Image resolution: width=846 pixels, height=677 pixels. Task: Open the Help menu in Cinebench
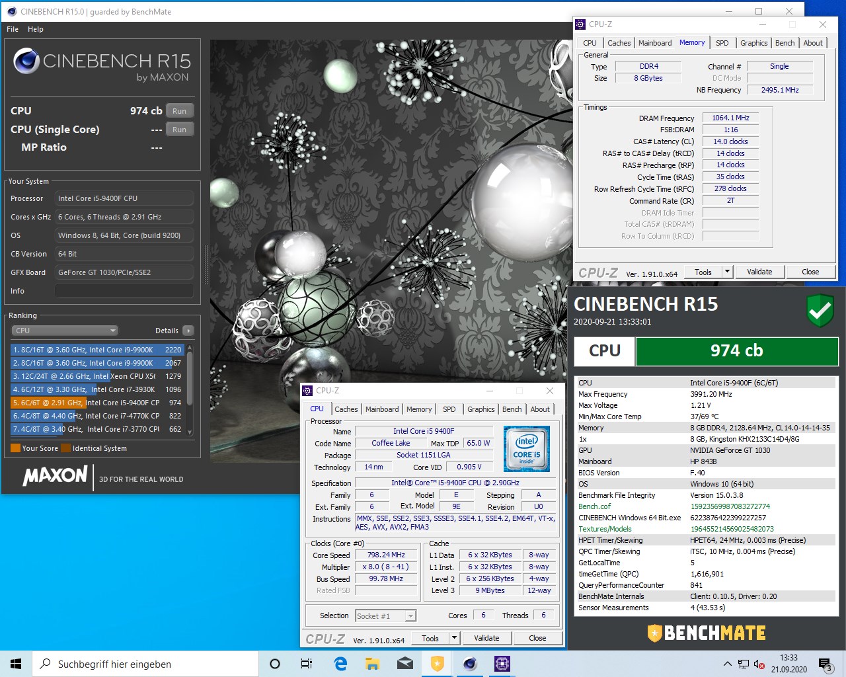coord(36,29)
